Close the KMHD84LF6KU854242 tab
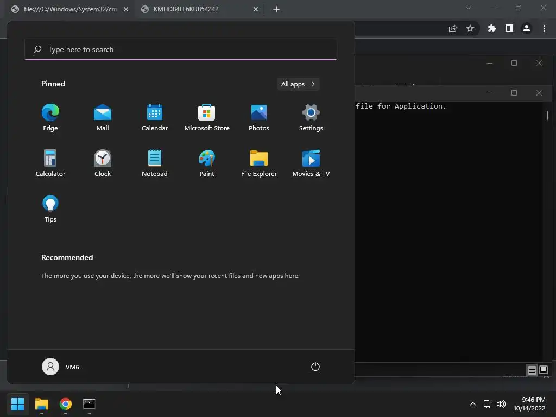The height and width of the screenshot is (417, 556). 256,9
